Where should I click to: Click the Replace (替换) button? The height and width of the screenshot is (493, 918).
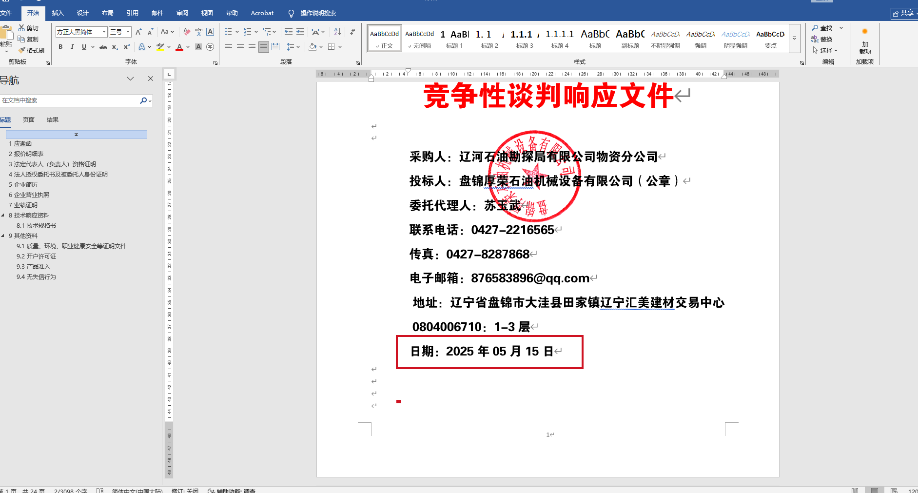coord(822,39)
